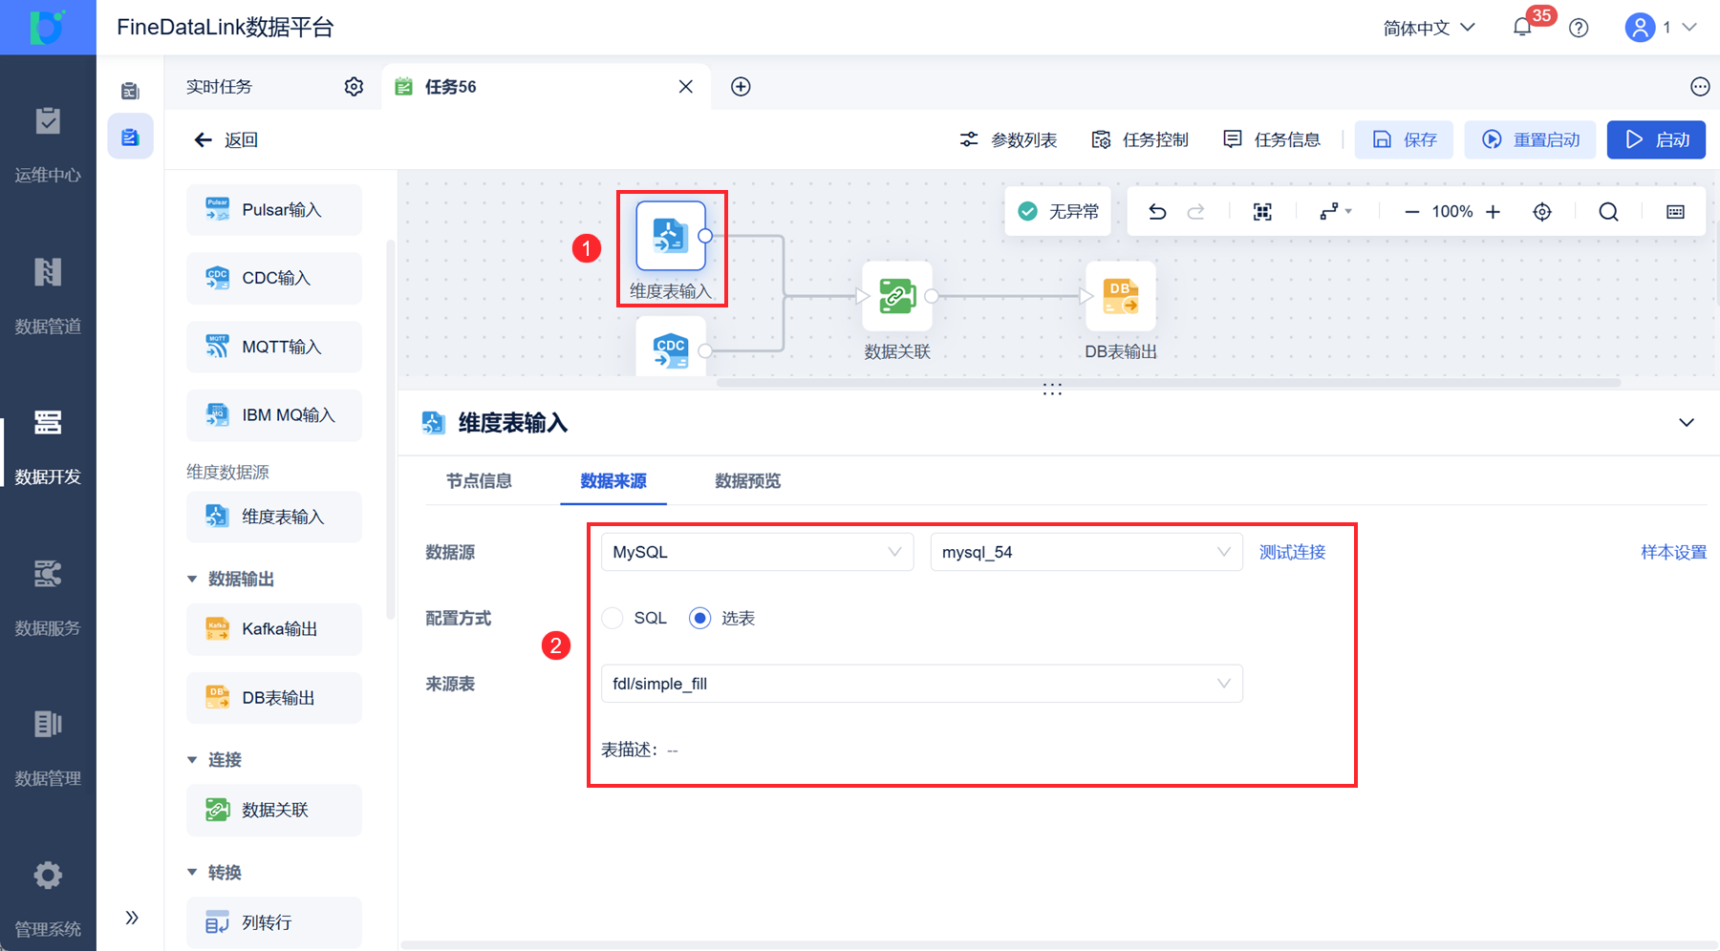
Task: Collapse the 连接 group
Action: pyautogui.click(x=192, y=760)
